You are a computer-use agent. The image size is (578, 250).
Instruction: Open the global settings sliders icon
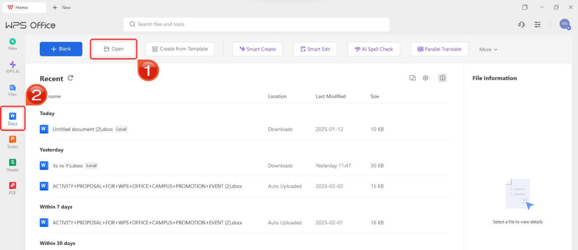click(537, 24)
